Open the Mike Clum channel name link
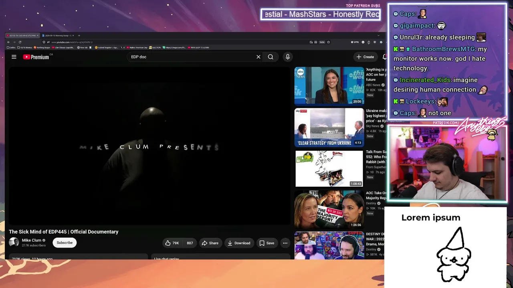This screenshot has height=288, width=513. click(x=31, y=240)
